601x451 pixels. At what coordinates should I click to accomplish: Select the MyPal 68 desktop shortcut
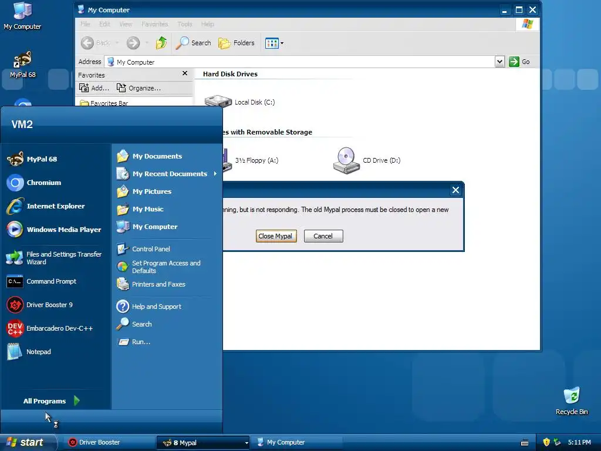tap(23, 65)
